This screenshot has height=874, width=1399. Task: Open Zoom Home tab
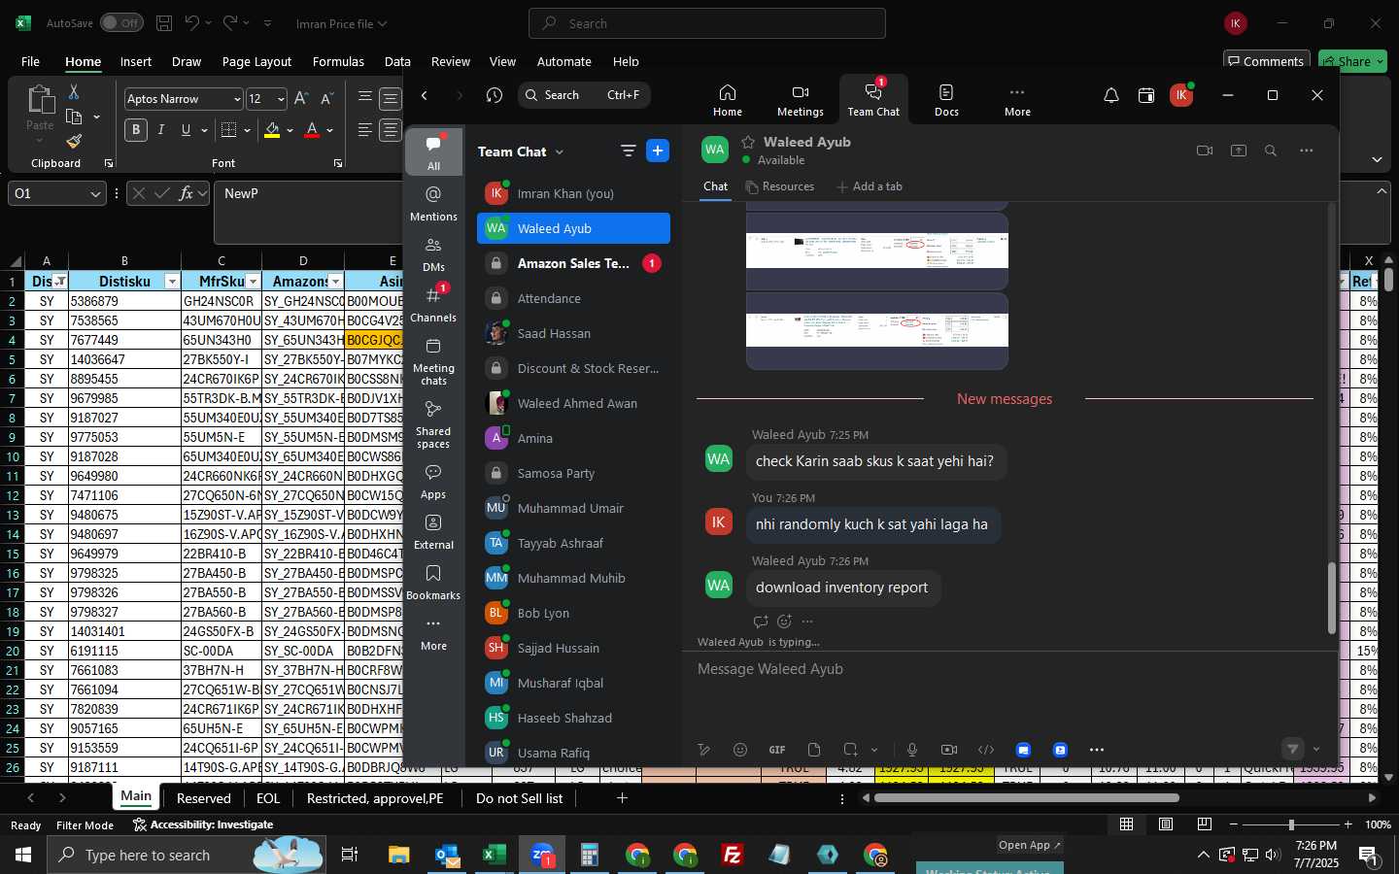pos(727,100)
